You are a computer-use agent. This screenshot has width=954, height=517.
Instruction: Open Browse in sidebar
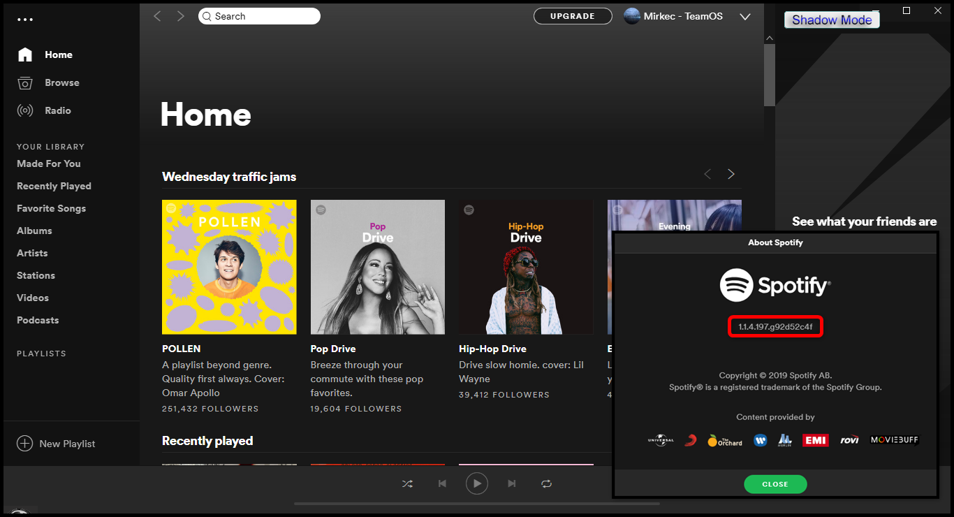tap(62, 82)
